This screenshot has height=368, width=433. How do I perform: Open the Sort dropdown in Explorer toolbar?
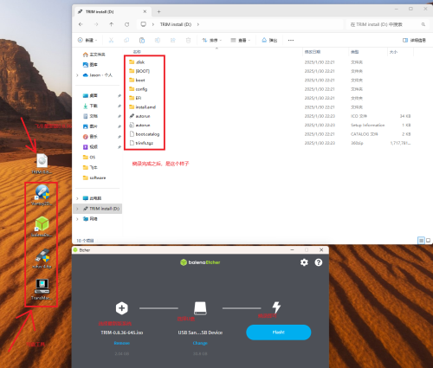tap(211, 41)
